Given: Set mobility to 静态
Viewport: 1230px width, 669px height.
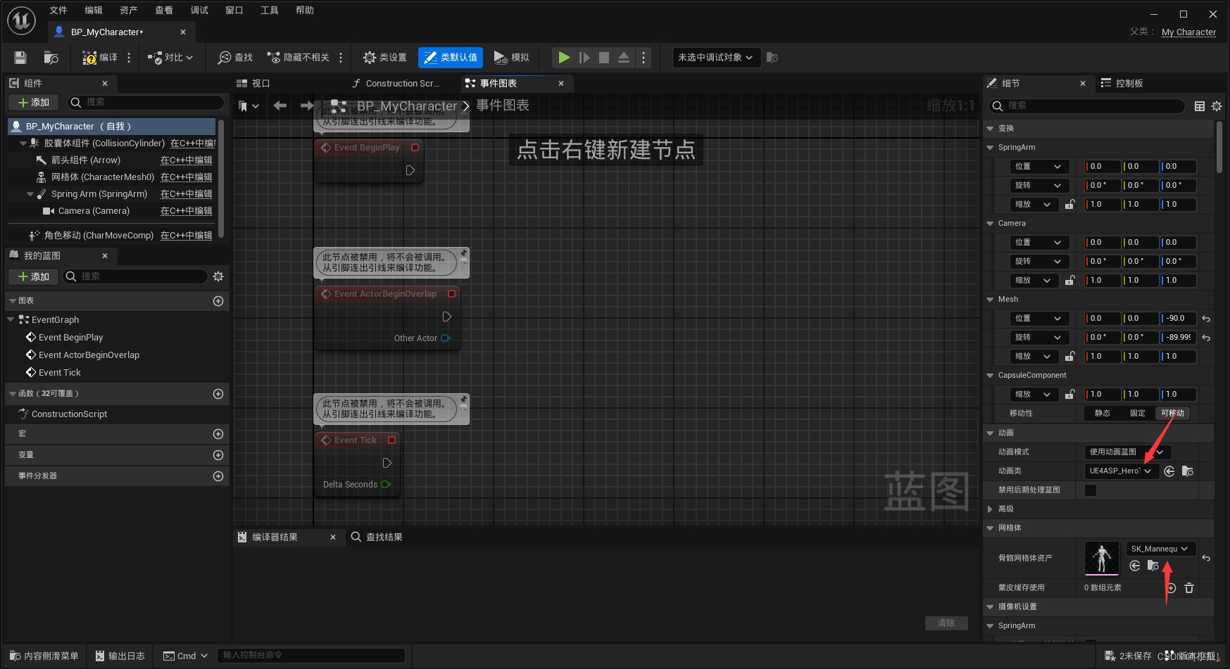Looking at the screenshot, I should tap(1102, 414).
